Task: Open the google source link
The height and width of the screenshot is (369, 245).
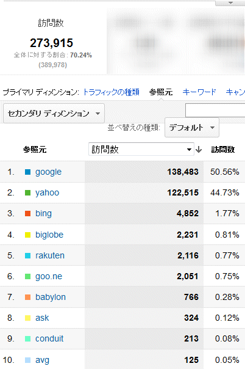Action: 48,172
